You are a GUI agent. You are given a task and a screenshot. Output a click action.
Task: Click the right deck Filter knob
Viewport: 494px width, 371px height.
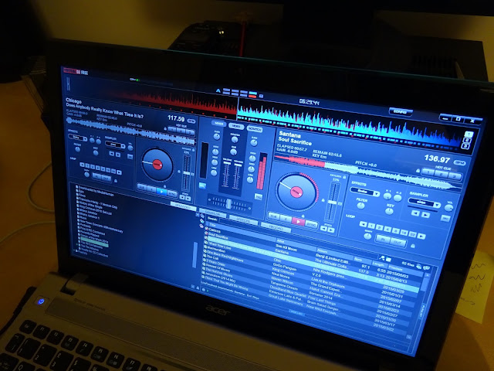[360, 206]
